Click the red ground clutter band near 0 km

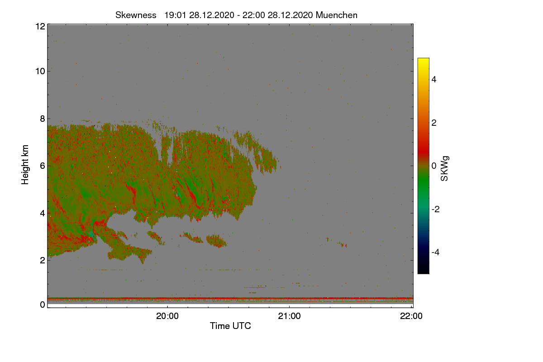click(x=230, y=298)
